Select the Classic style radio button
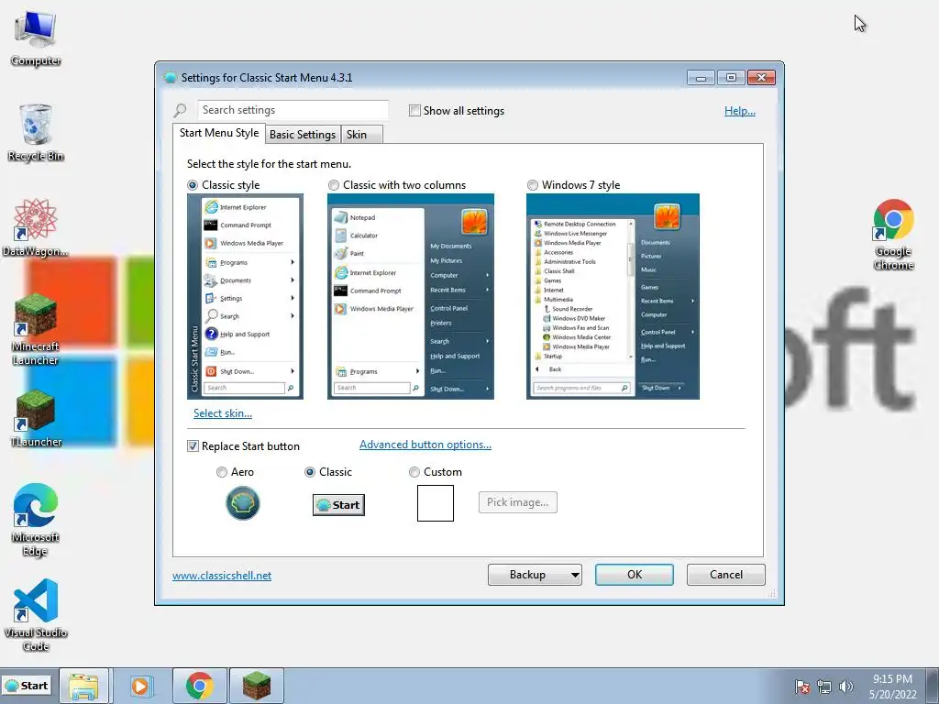The width and height of the screenshot is (939, 704). click(193, 185)
